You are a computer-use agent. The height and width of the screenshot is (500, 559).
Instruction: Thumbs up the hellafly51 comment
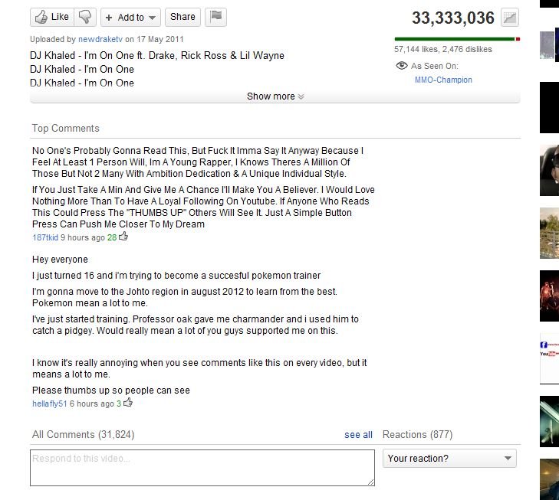click(x=128, y=403)
